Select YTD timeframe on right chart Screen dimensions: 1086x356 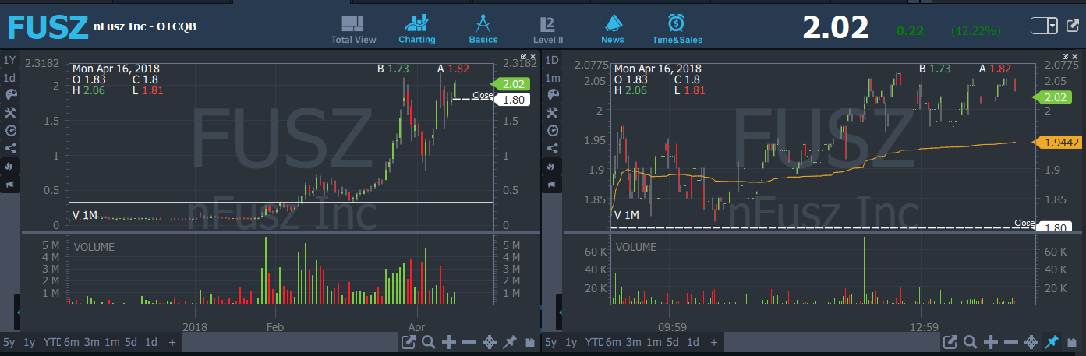[x=595, y=342]
